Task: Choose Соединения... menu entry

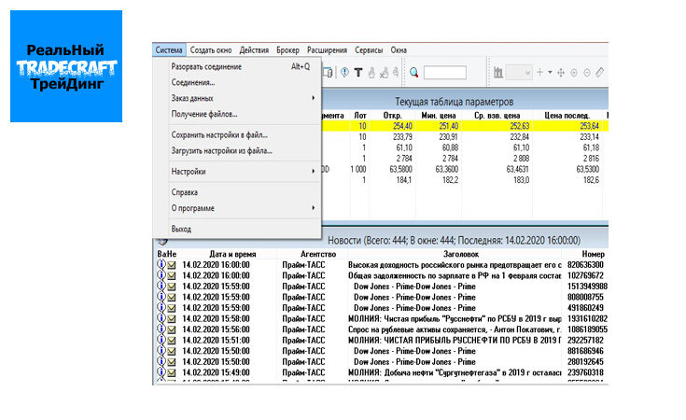Action: coord(237,82)
